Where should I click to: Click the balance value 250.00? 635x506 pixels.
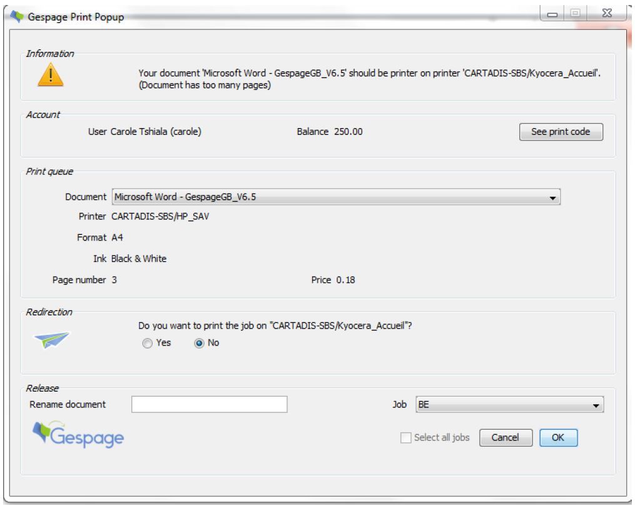click(x=348, y=132)
